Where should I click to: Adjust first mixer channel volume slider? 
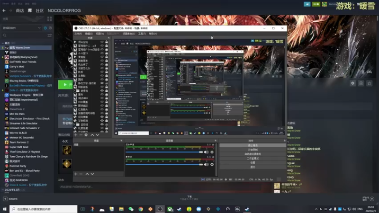pyautogui.click(x=164, y=152)
